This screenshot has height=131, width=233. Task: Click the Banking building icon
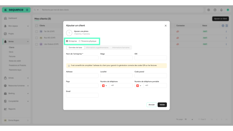5,93
